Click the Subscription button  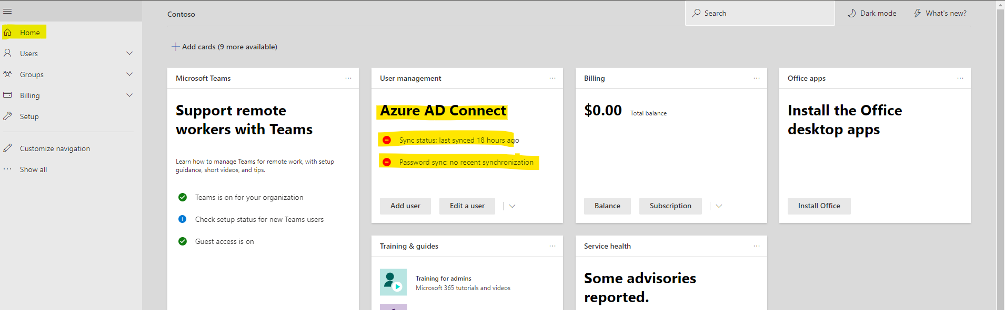pos(670,206)
